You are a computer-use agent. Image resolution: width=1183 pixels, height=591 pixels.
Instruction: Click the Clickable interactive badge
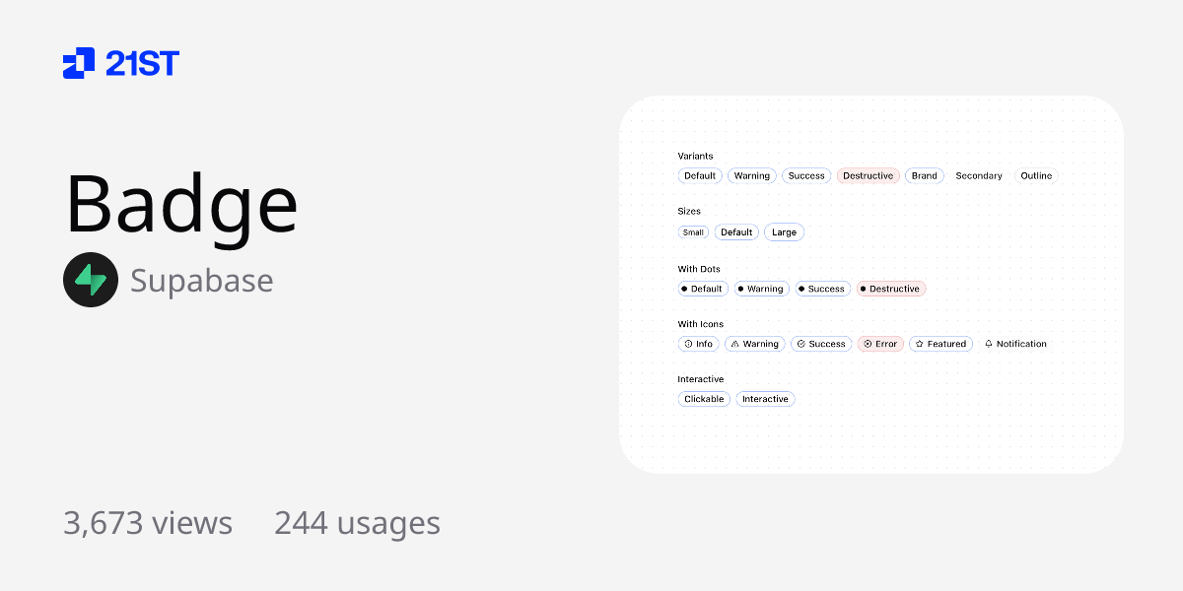(704, 399)
